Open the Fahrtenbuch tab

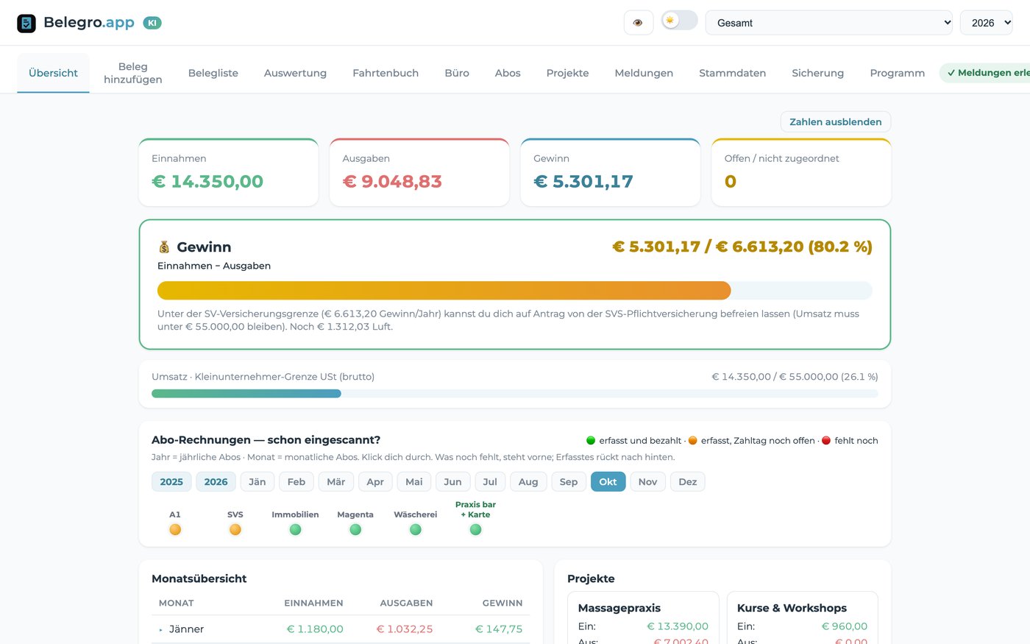point(386,73)
